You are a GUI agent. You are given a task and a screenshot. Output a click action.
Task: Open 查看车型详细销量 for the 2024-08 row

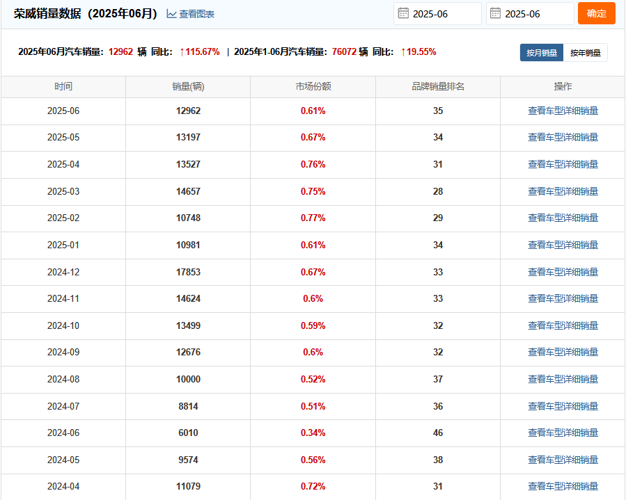pos(563,379)
